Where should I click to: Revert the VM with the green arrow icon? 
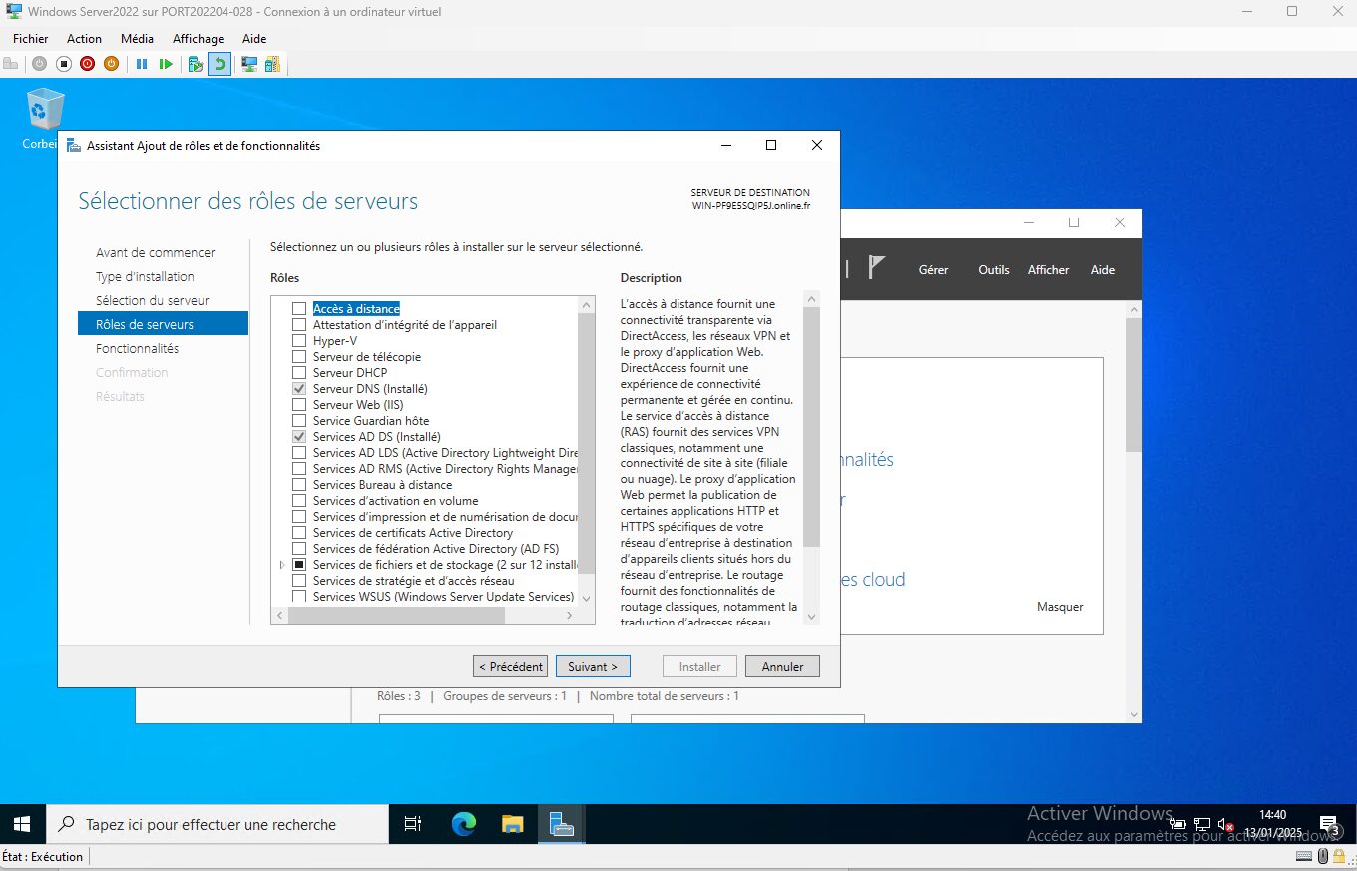(x=220, y=64)
